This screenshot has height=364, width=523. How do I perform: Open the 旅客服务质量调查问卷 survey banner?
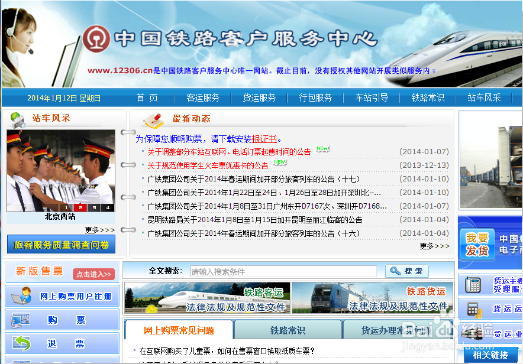[x=61, y=244]
